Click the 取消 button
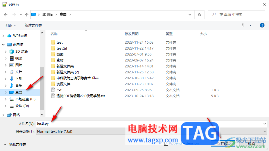Screen dimensions: 269x151 [x=251, y=143]
